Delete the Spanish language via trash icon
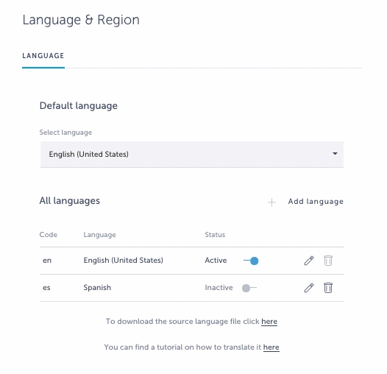387x374 pixels. coord(328,288)
